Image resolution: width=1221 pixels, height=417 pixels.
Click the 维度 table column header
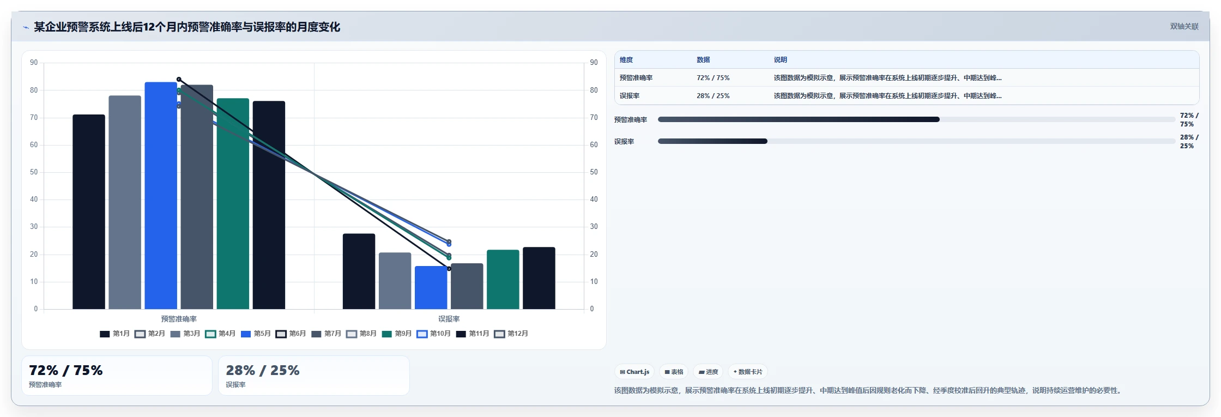626,60
